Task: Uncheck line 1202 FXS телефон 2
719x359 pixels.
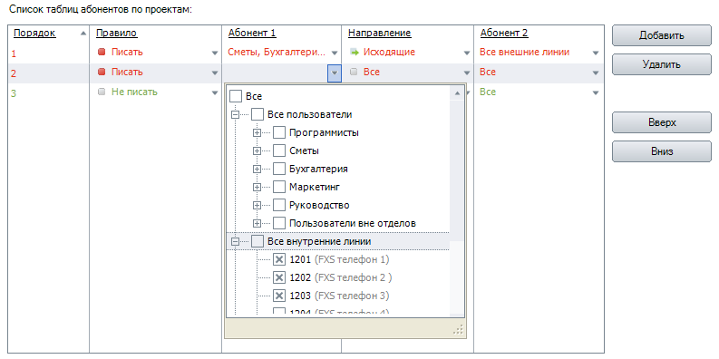Action: (279, 277)
